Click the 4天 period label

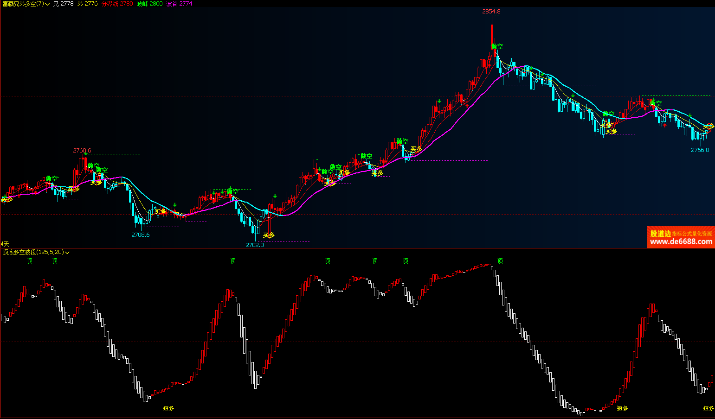click(x=5, y=244)
